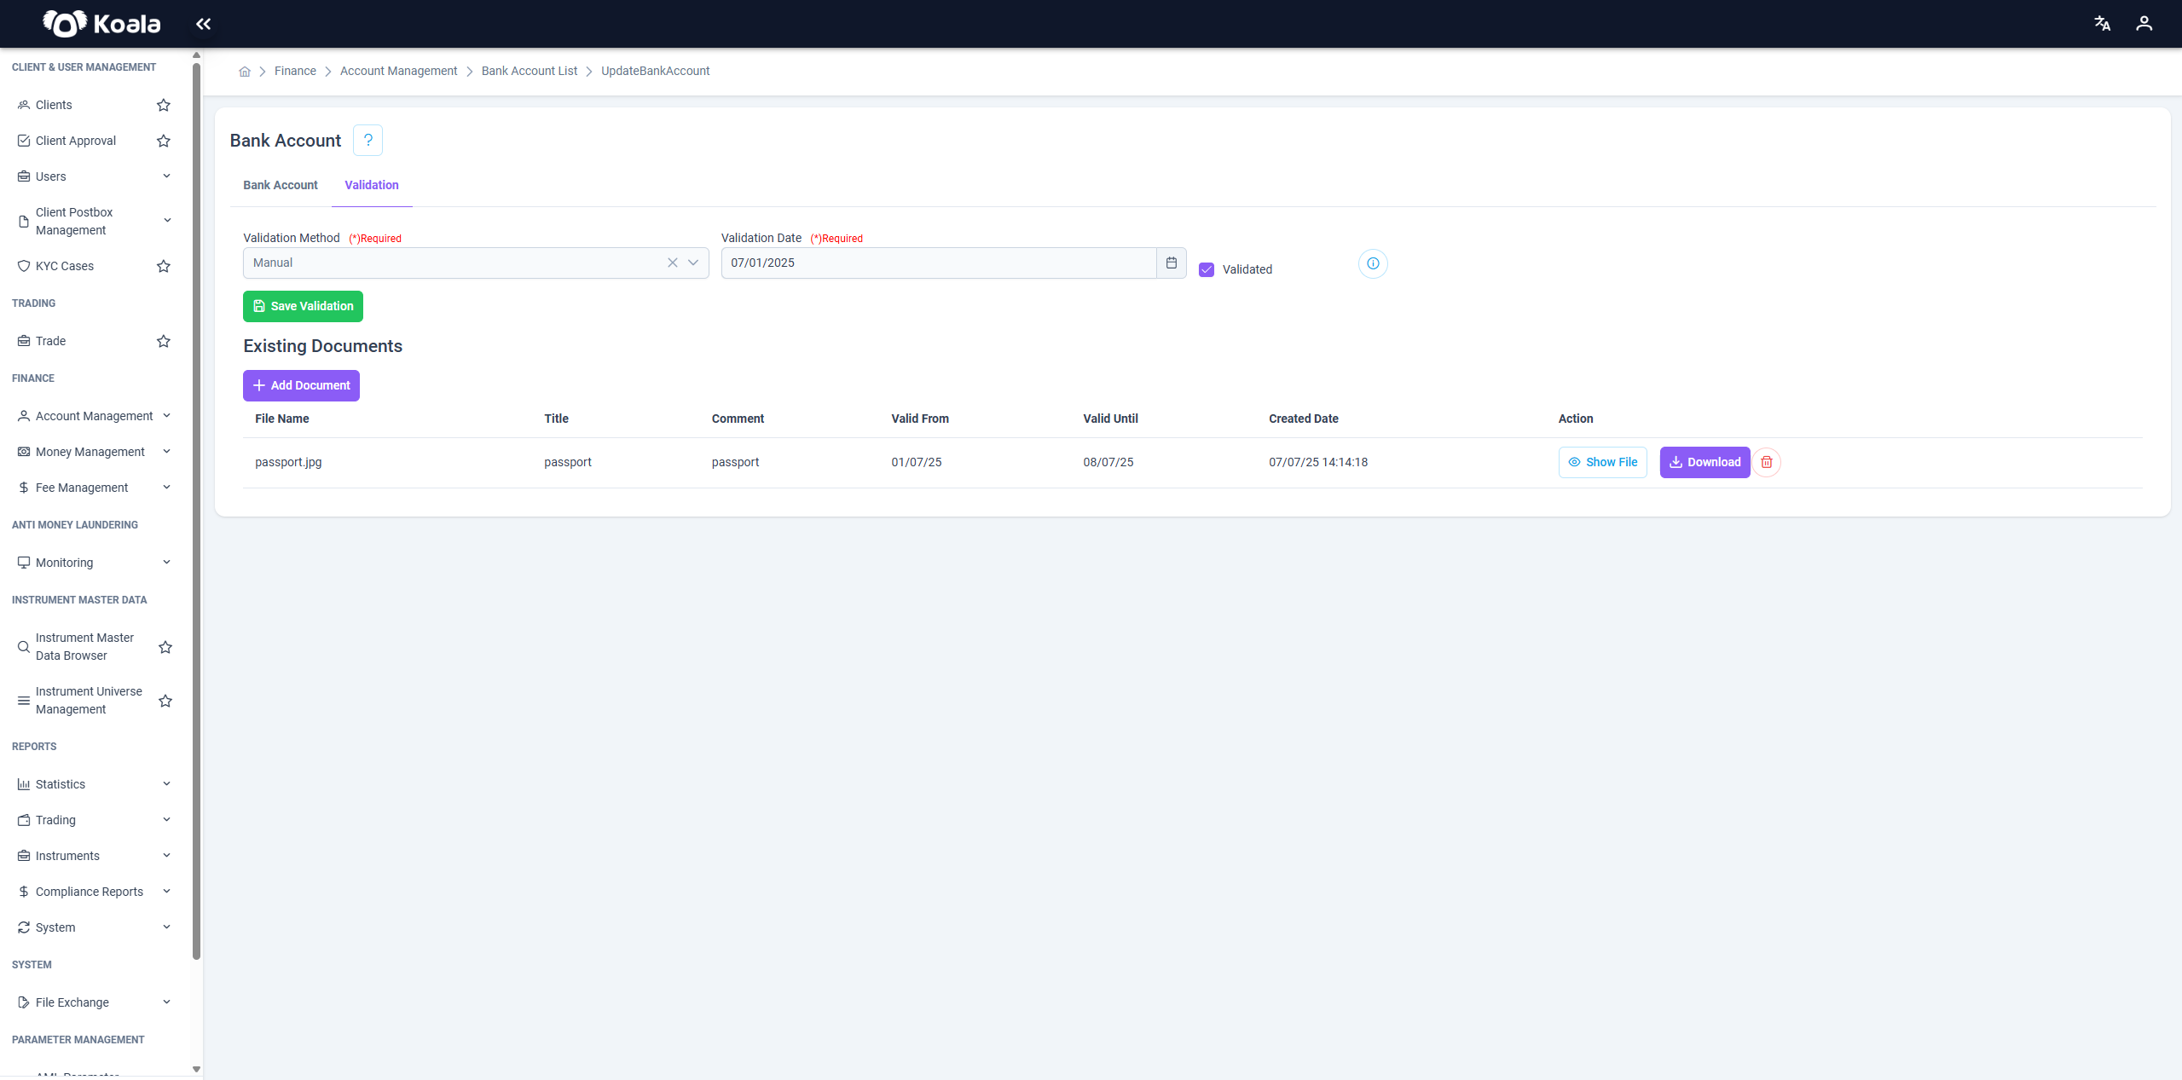The width and height of the screenshot is (2182, 1080).
Task: Open the Validation Date calendar picker
Action: pyautogui.click(x=1172, y=263)
